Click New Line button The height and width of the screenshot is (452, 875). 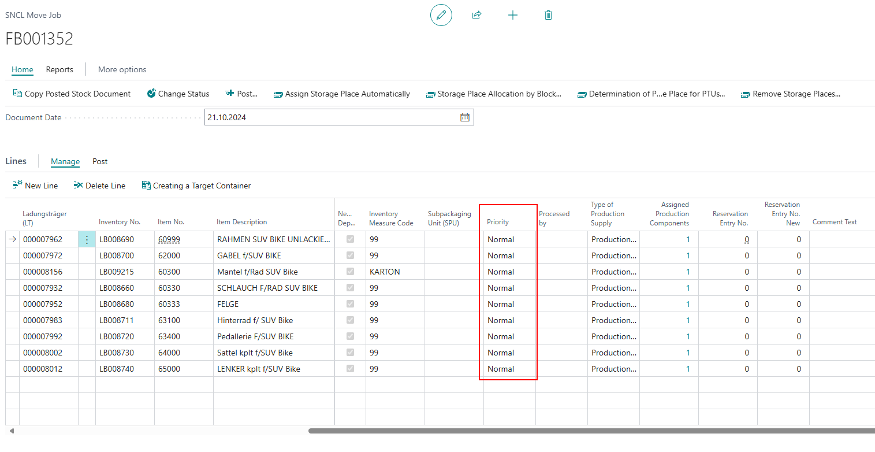pos(35,186)
